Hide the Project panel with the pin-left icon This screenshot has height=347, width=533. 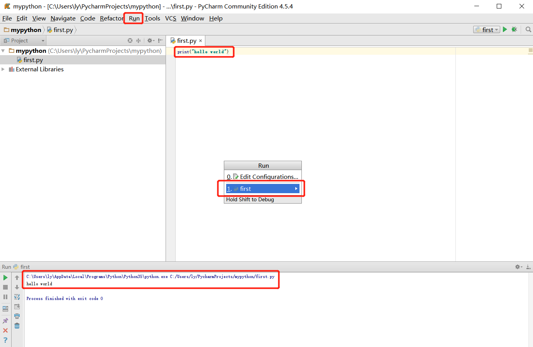tap(161, 40)
